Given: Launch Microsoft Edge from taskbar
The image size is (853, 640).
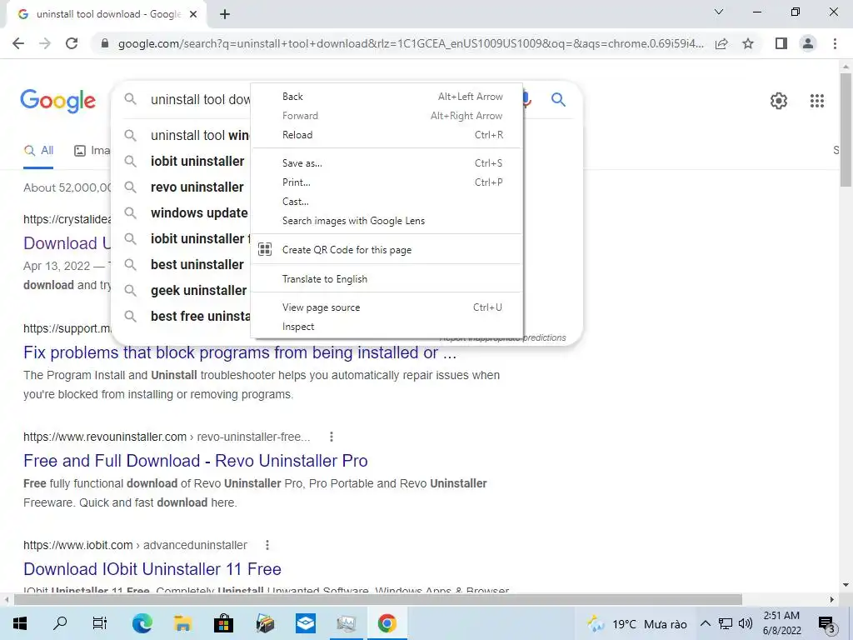Looking at the screenshot, I should [x=142, y=623].
